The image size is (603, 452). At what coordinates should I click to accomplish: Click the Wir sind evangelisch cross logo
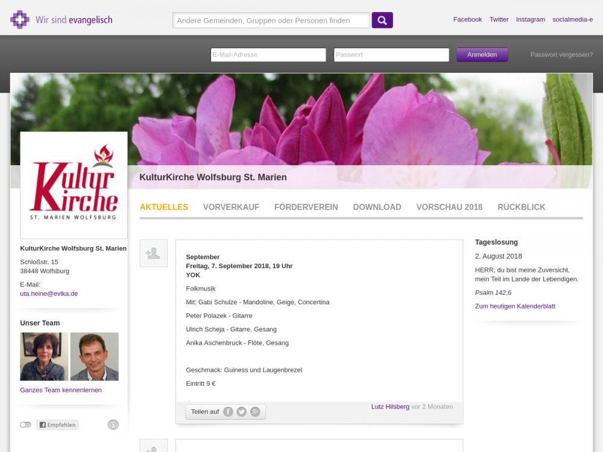pyautogui.click(x=19, y=20)
